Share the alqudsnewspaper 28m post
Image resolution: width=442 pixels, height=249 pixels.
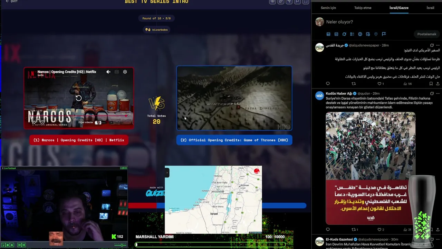(x=438, y=84)
